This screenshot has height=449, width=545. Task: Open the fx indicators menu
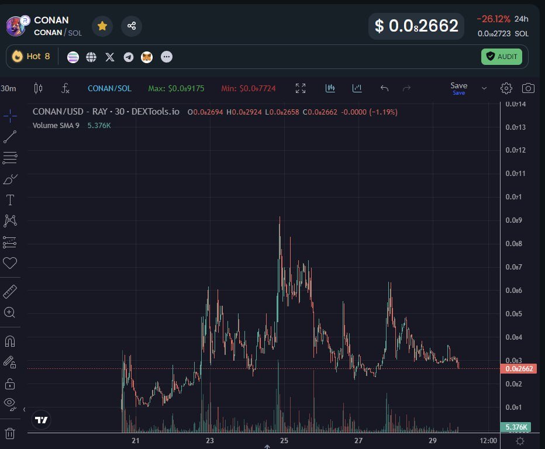pos(65,88)
